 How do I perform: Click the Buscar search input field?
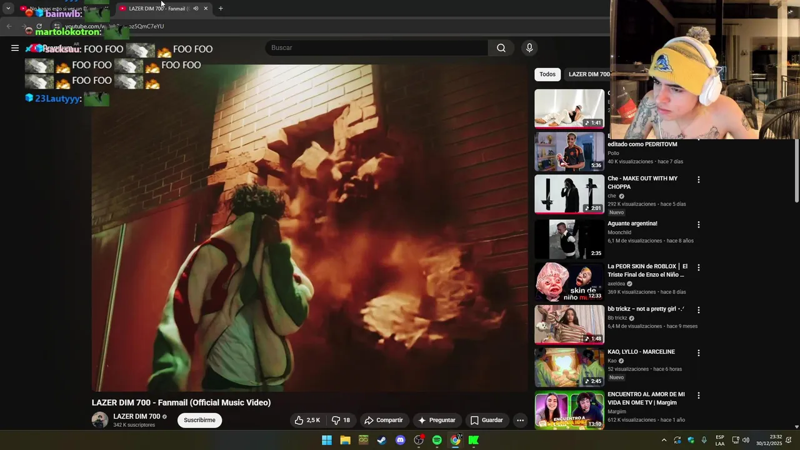pos(377,48)
